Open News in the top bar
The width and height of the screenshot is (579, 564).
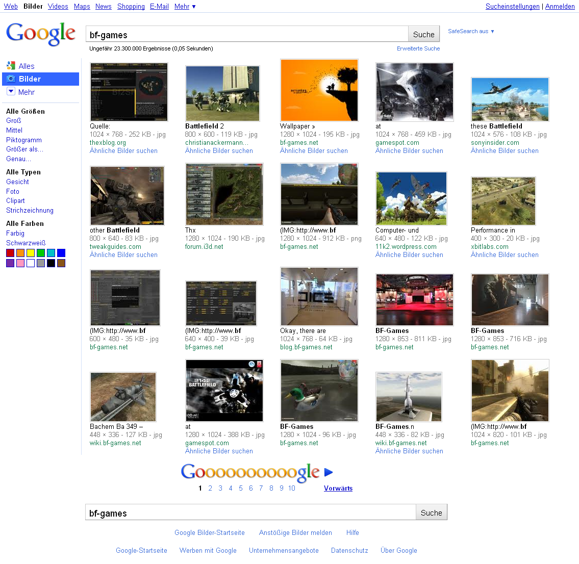click(x=104, y=6)
